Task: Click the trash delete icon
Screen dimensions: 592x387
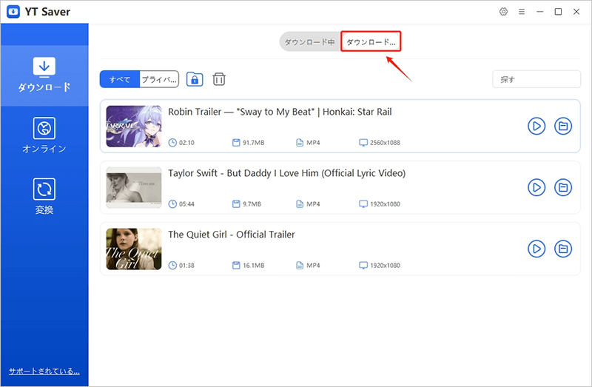Action: [x=219, y=79]
